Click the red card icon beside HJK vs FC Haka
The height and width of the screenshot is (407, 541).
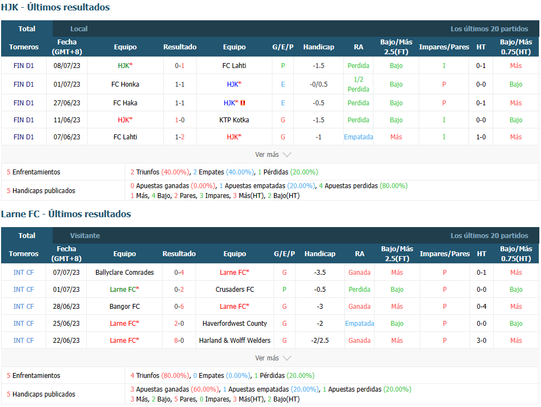pyautogui.click(x=243, y=103)
